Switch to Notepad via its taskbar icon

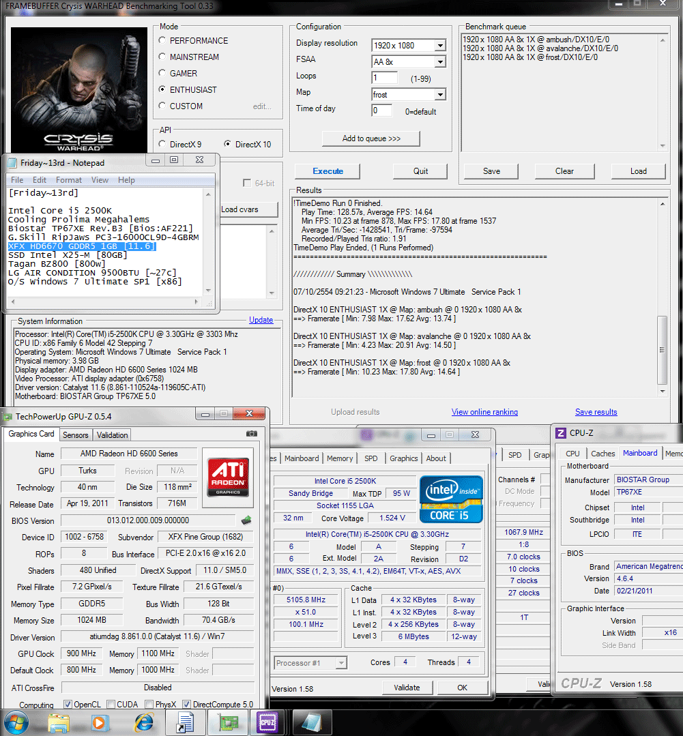click(x=312, y=723)
